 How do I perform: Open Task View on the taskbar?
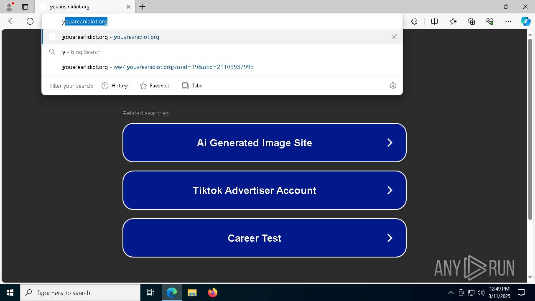(150, 293)
